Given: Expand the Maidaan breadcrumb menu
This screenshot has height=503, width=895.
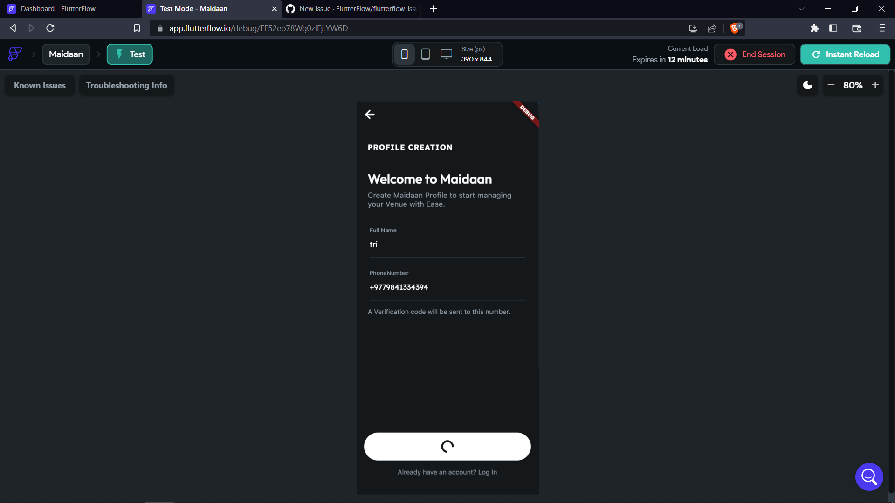Looking at the screenshot, I should coord(66,54).
